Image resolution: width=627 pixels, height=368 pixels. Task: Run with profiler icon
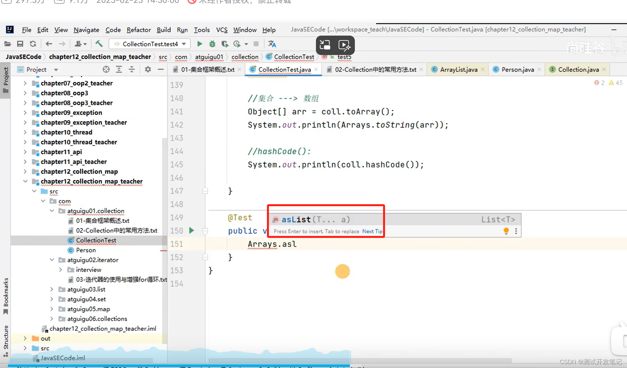(x=237, y=44)
